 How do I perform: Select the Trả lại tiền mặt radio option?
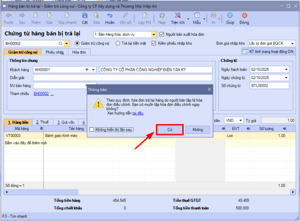[x=118, y=43]
